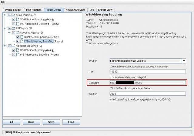Uncheck SOAPAction Spoofing under Alphabetical Sorted
194x136 pixels.
tap(14, 50)
